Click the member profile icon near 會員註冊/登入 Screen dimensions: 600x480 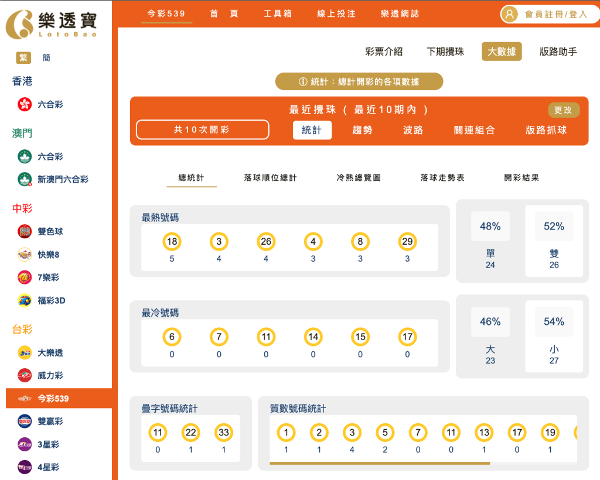(509, 14)
